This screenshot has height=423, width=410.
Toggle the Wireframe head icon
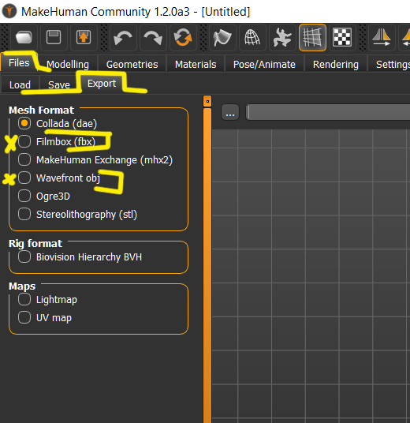coord(252,37)
